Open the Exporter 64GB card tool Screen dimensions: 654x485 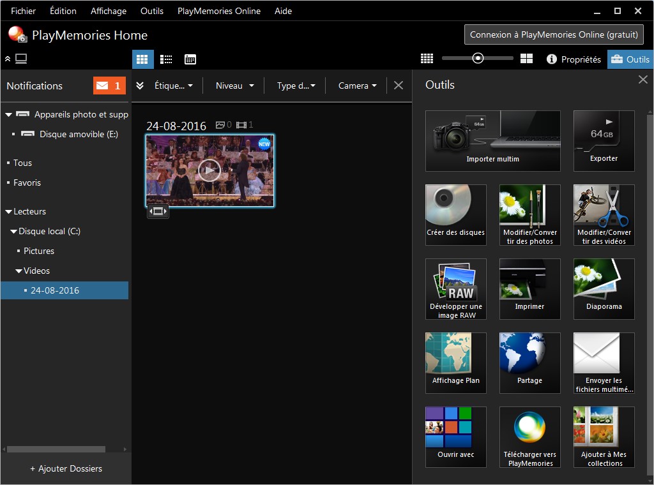[x=604, y=141]
